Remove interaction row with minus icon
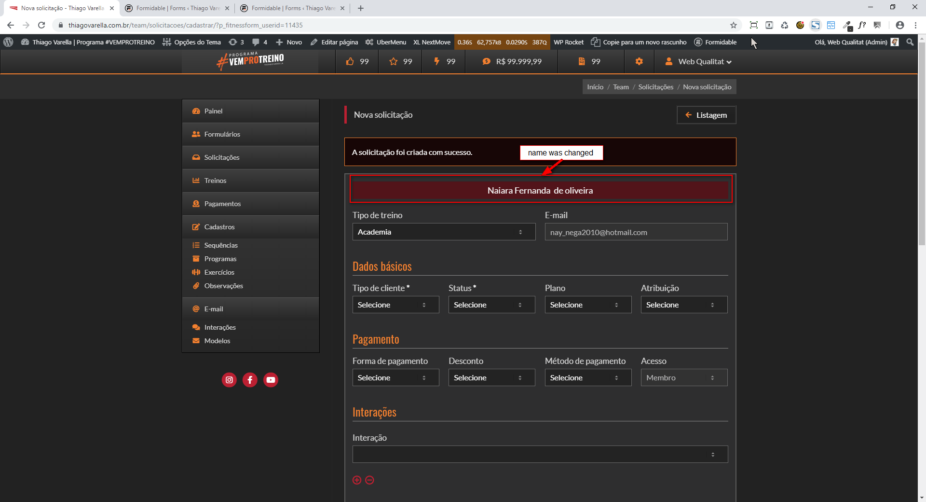 point(369,480)
